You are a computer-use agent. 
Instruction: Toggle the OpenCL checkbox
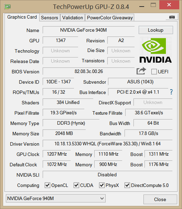click(x=47, y=185)
